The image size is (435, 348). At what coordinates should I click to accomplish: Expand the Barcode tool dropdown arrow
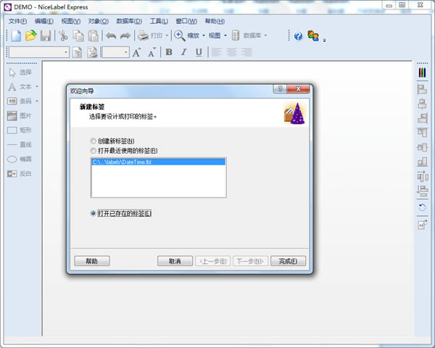(37, 101)
